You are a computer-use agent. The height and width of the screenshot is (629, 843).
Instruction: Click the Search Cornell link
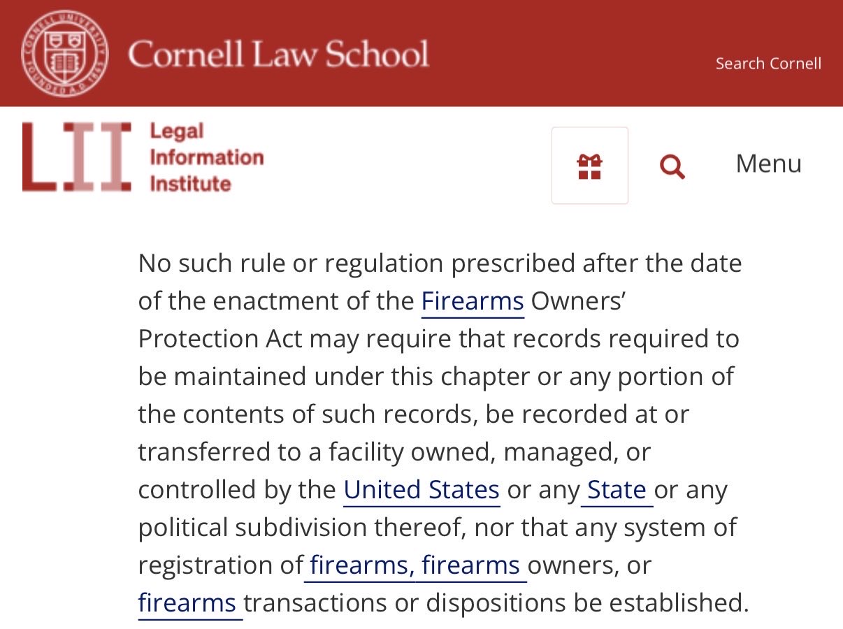point(768,64)
